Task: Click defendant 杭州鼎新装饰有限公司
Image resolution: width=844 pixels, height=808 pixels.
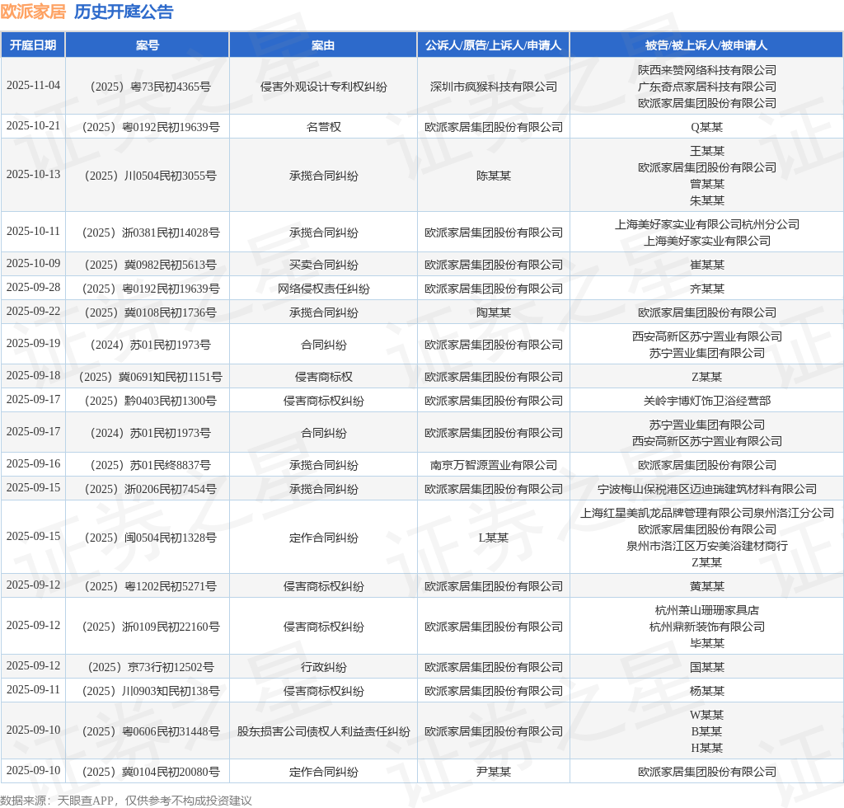Action: point(706,627)
